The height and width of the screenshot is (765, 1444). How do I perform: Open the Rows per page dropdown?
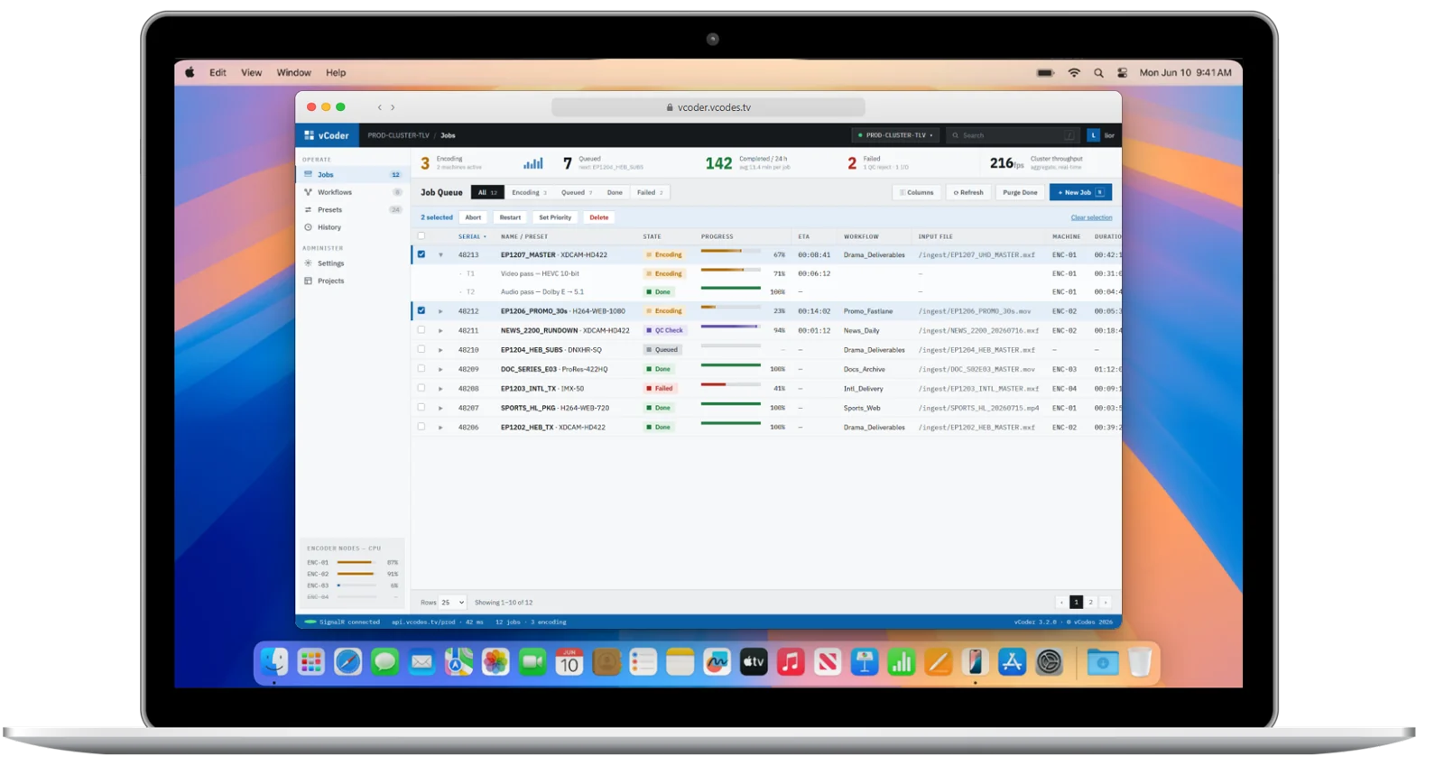point(453,602)
